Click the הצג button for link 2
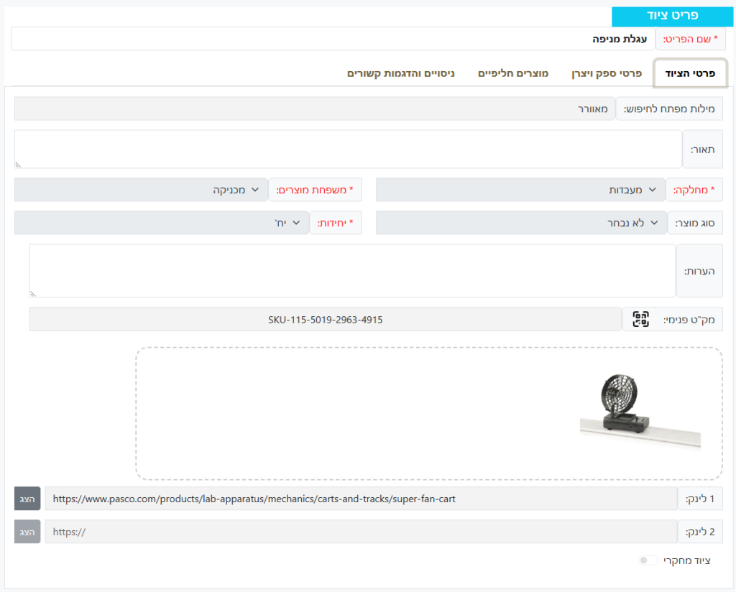 tap(27, 532)
